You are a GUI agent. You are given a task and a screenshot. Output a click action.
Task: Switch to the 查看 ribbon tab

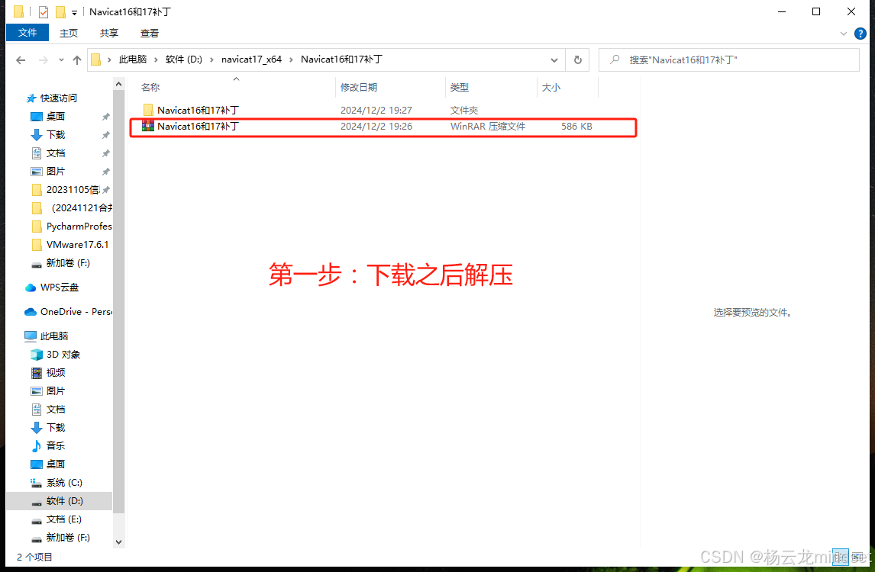tap(149, 34)
